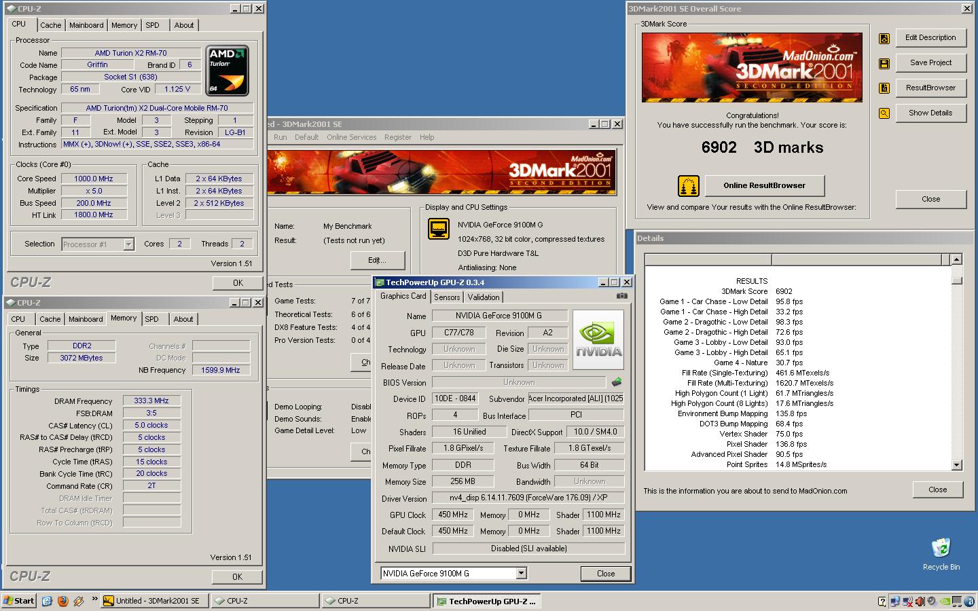The width and height of the screenshot is (978, 611).
Task: Expand the quick launch chevron
Action: [95, 599]
